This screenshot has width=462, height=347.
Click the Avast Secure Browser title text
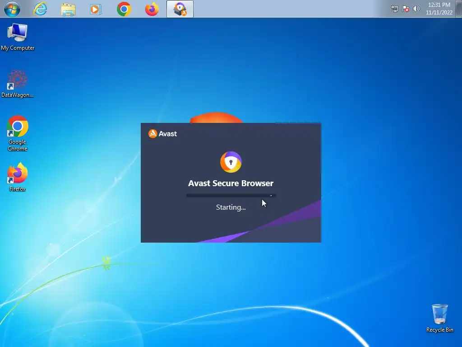[x=231, y=183]
